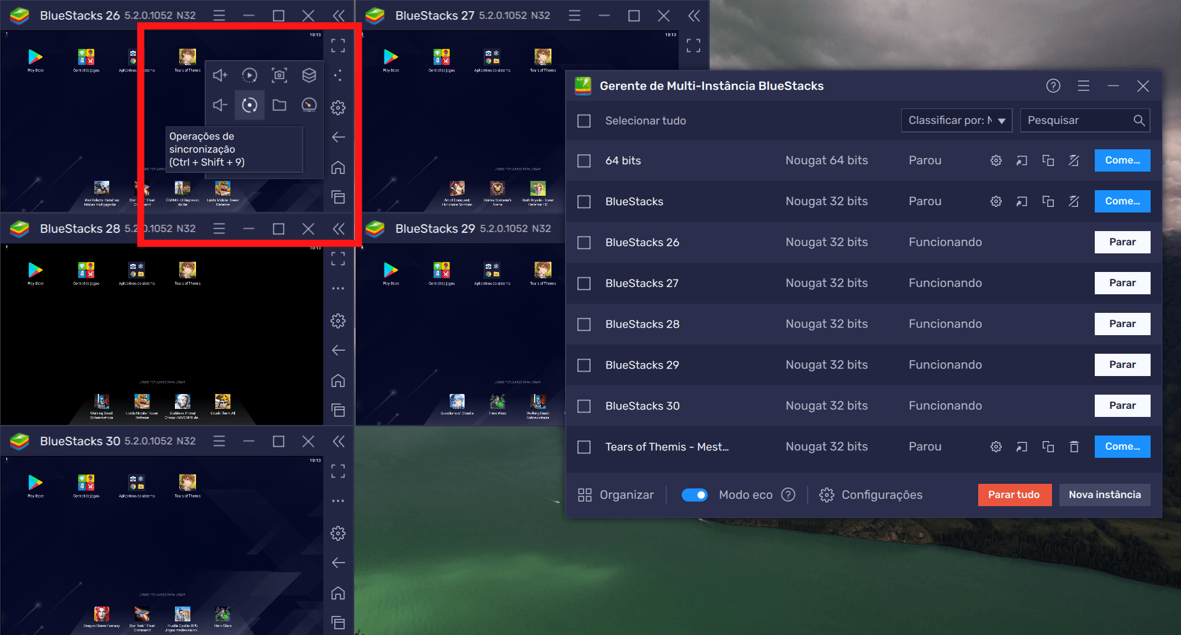
Task: Collapse BlueStacks 28 sidebar with double chevron
Action: [x=339, y=229]
